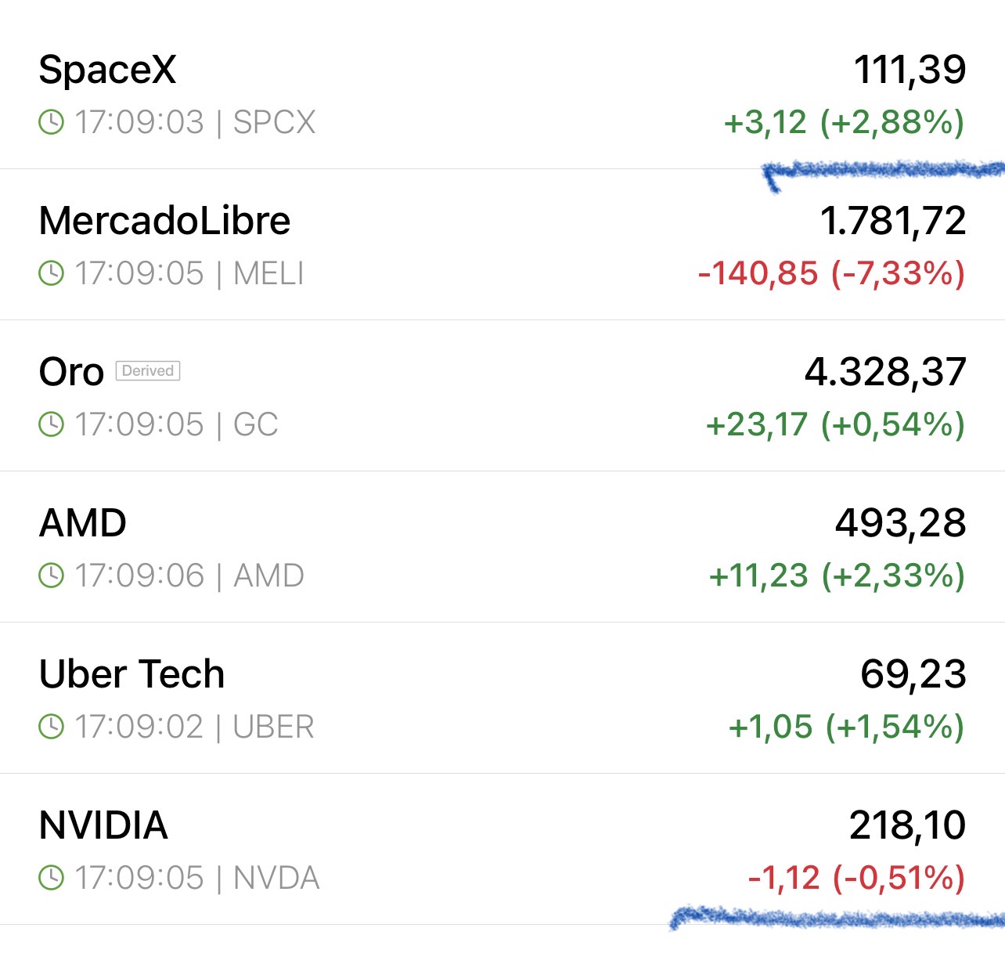Select the Oro commodity name

(x=71, y=371)
